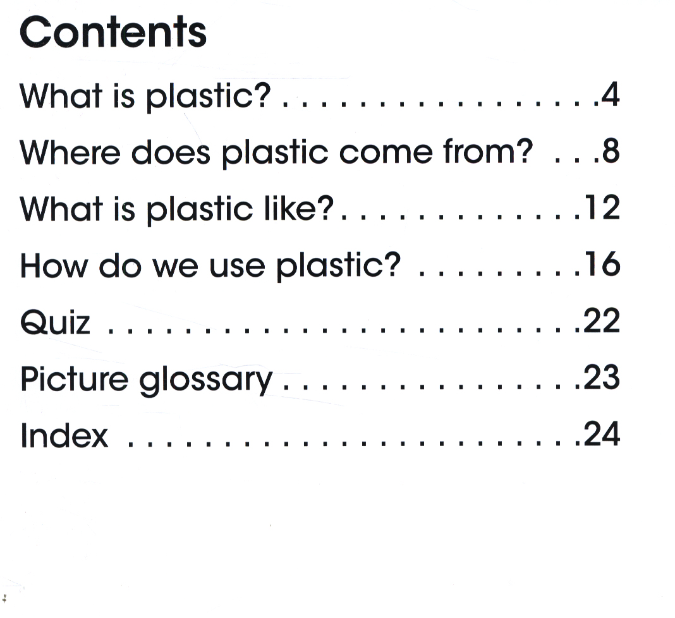The height and width of the screenshot is (618, 675).
Task: Open the "Picture glossary" entry
Action: [x=146, y=379]
